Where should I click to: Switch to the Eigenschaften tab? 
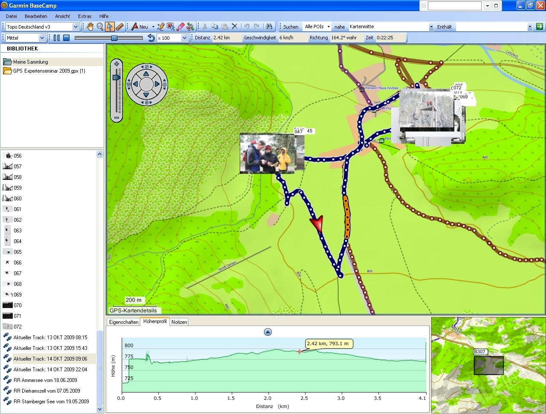[x=124, y=322]
